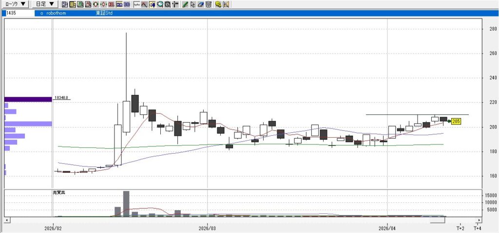
Task: Click the yellow 205 current price label
Action: point(456,121)
